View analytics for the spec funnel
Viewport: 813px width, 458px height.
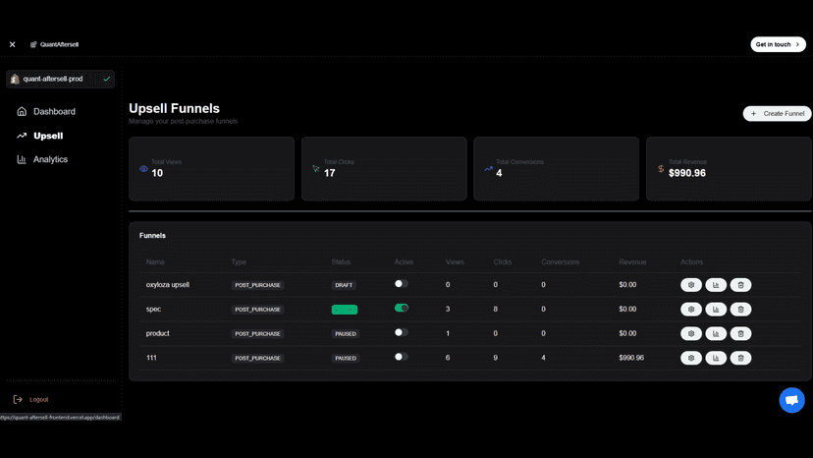tap(716, 310)
